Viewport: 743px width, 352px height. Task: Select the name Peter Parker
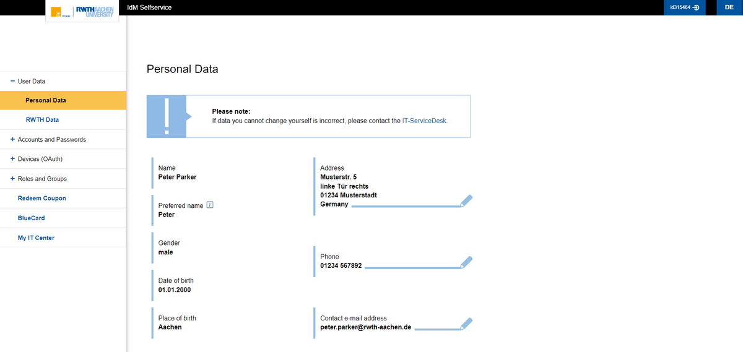click(177, 177)
